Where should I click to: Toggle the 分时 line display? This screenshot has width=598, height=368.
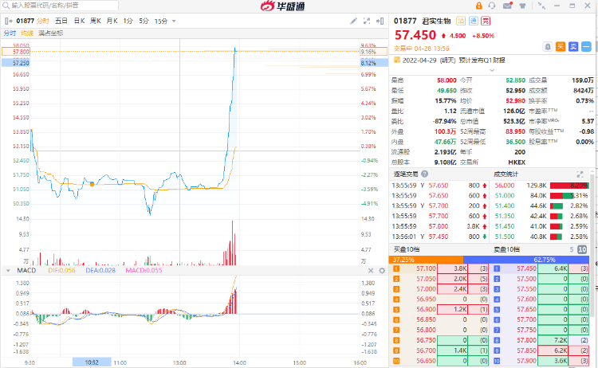click(10, 33)
